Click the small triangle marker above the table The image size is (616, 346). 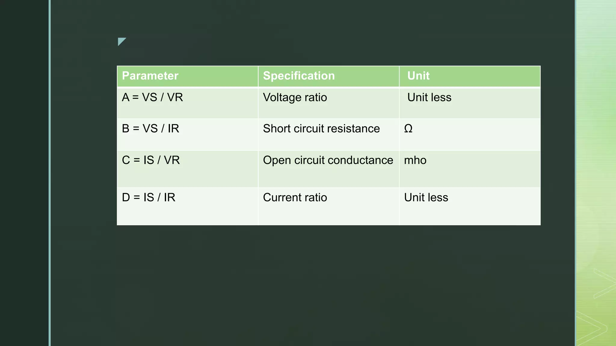pyautogui.click(x=121, y=41)
